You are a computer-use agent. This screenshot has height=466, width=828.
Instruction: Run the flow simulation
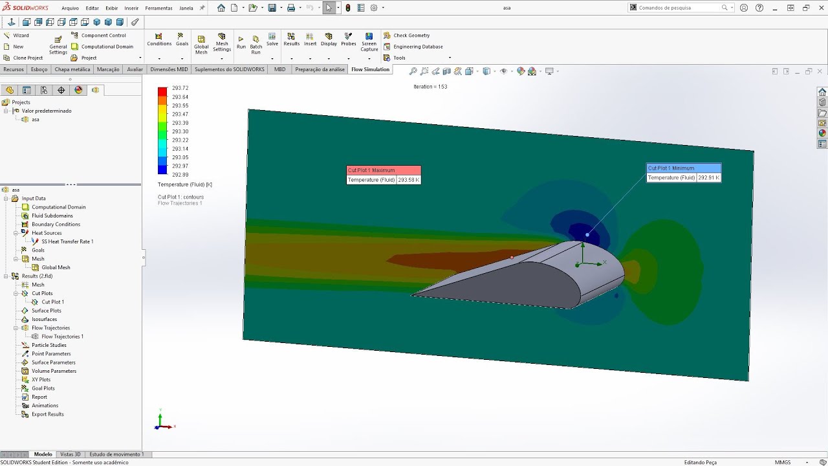point(241,43)
